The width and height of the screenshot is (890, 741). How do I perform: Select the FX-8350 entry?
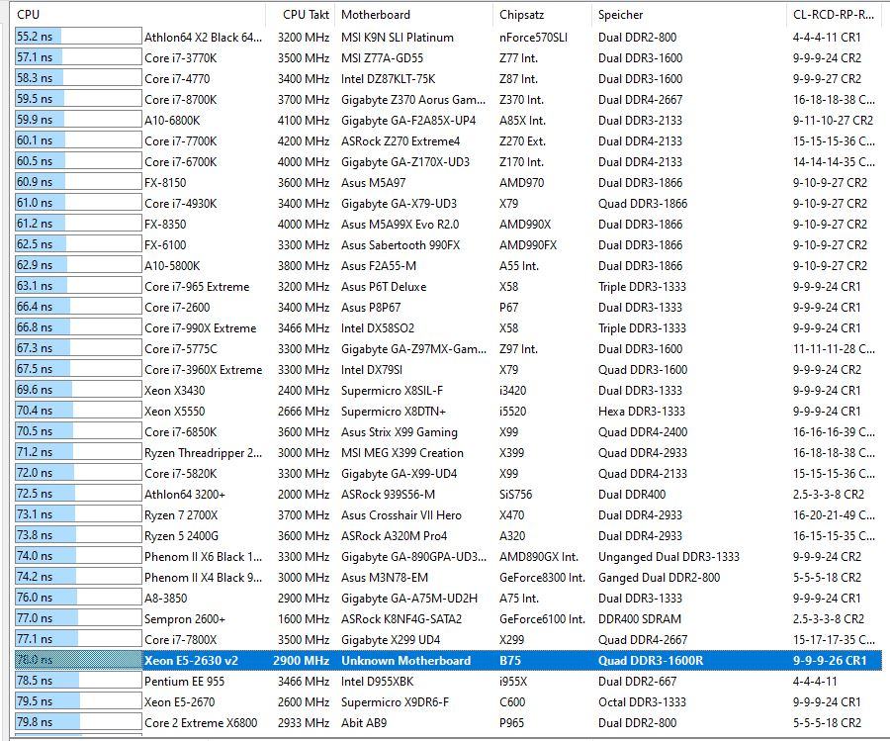[x=165, y=225]
